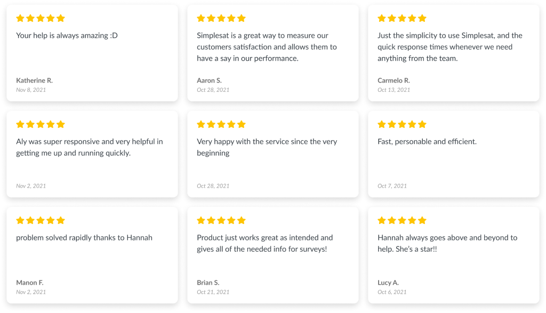
Task: Click second star on Brian S. review
Action: [211, 220]
